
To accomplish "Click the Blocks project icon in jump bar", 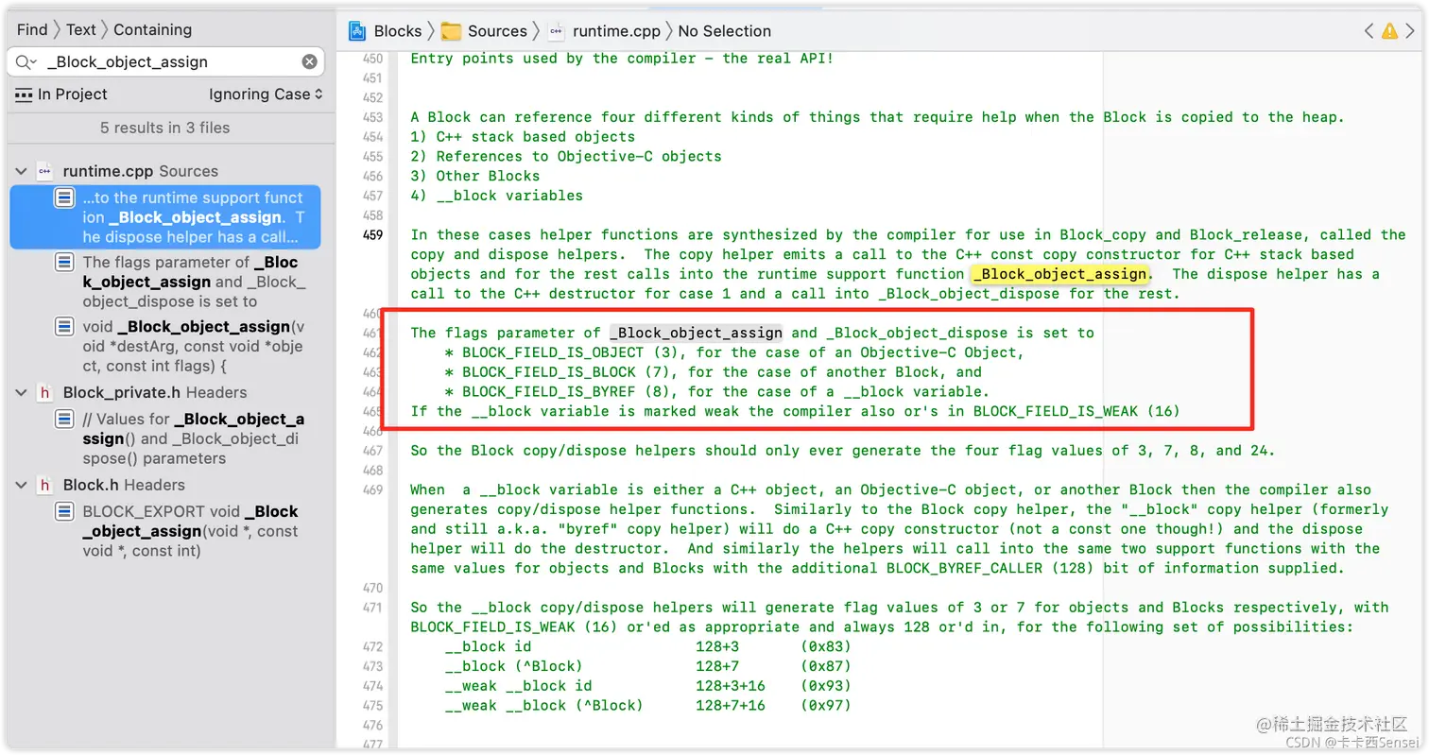I will tap(357, 31).
